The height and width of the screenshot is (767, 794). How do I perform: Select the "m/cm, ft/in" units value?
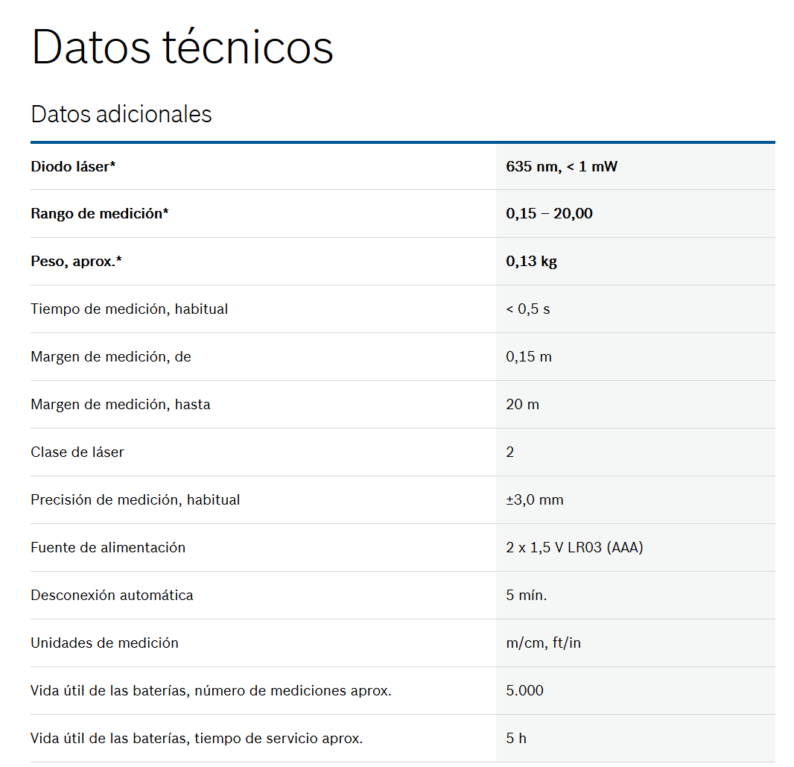point(543,643)
